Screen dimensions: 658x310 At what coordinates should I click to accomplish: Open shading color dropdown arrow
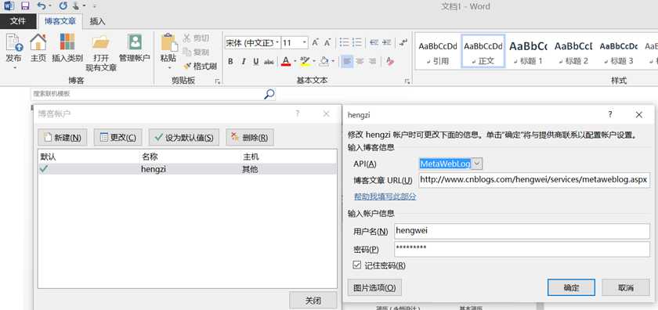coord(333,62)
